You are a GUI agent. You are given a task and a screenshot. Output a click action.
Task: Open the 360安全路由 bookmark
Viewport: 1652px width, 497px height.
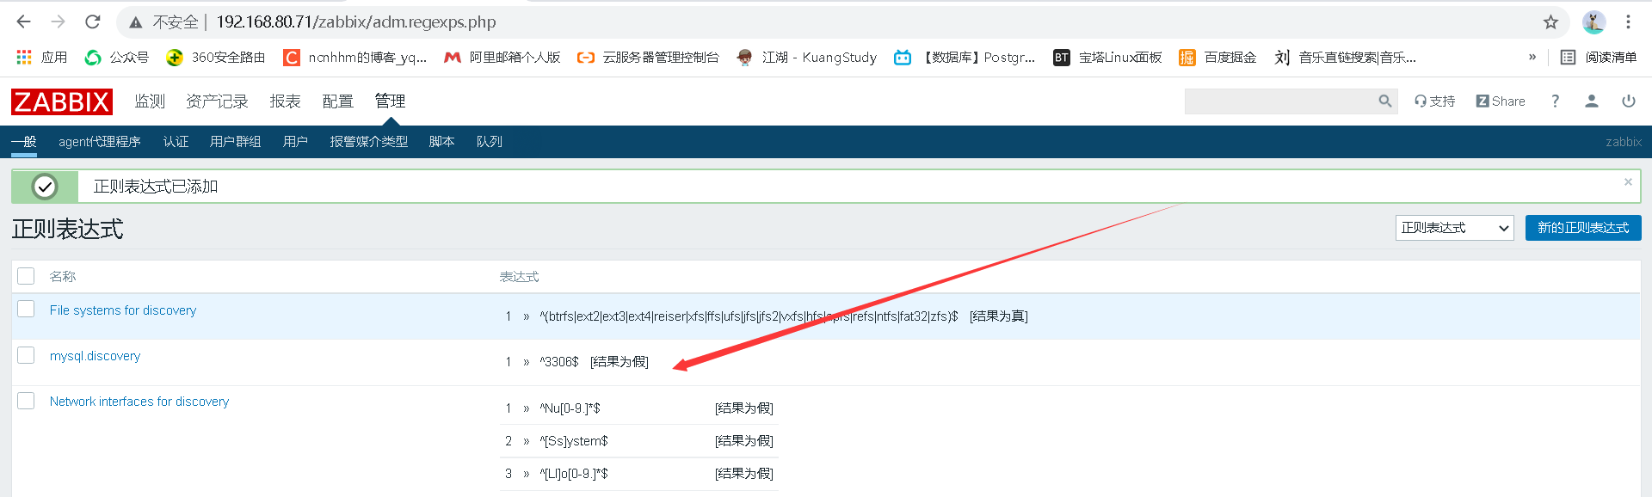click(215, 57)
